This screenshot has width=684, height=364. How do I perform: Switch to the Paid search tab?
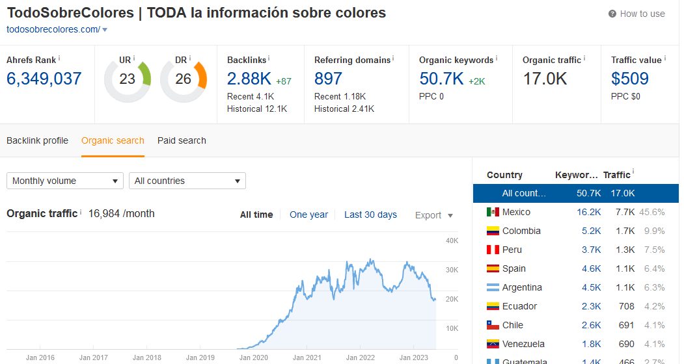tap(182, 141)
